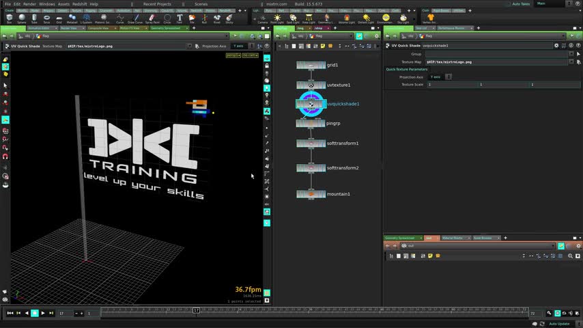Open the Main take dropdown
Screen dimensions: 583x328
554,3
